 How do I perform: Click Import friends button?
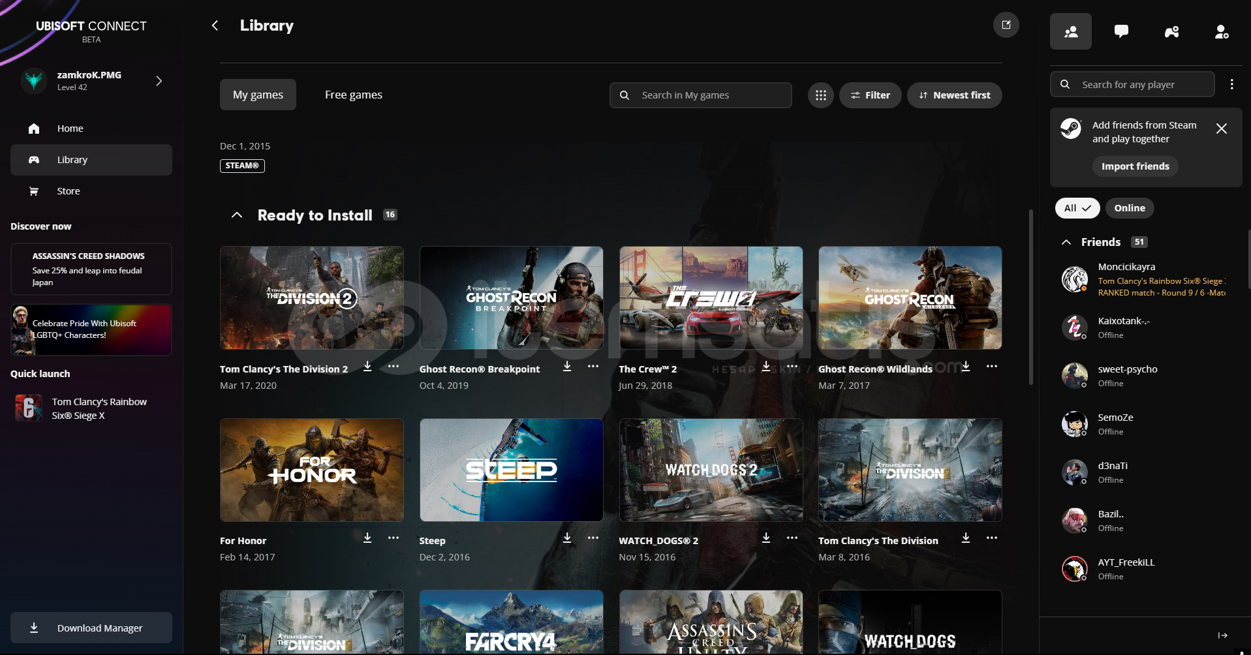[1135, 166]
